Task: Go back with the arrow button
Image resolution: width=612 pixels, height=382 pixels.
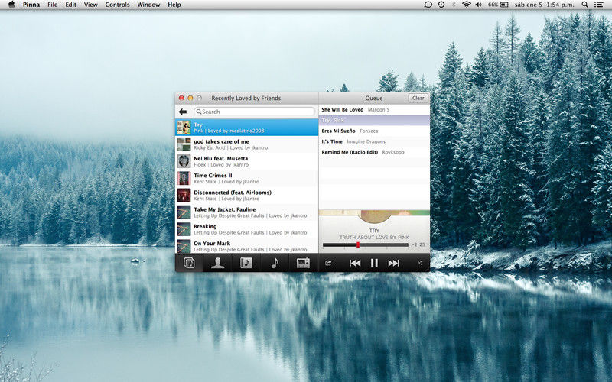Action: pyautogui.click(x=183, y=112)
